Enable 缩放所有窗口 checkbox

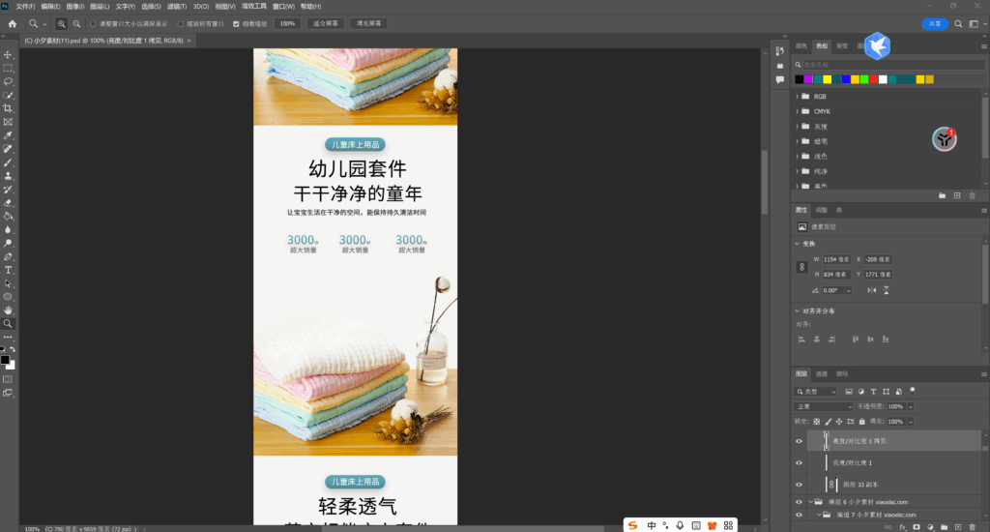coord(181,24)
